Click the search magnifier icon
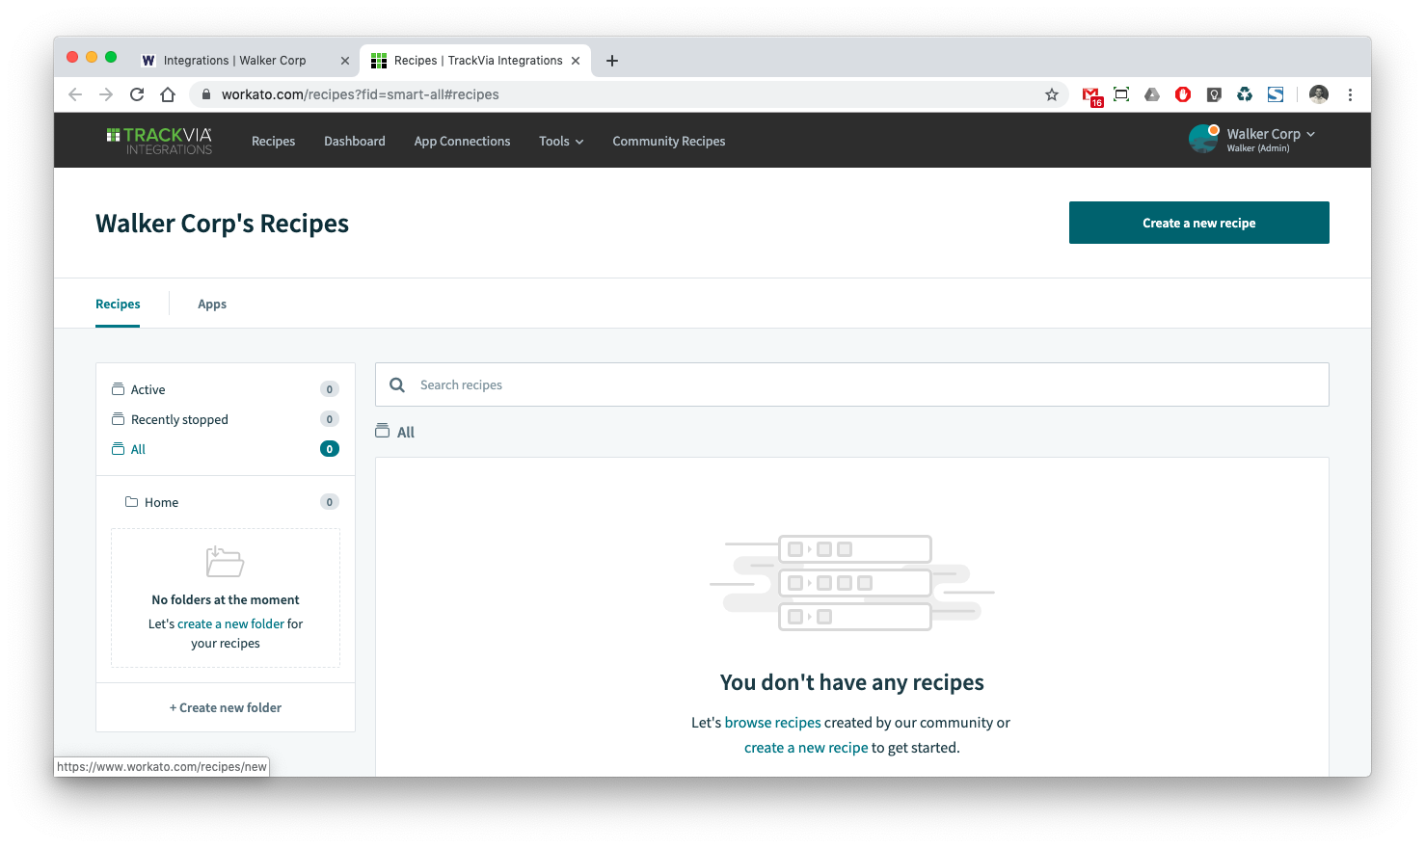1425x848 pixels. (397, 384)
